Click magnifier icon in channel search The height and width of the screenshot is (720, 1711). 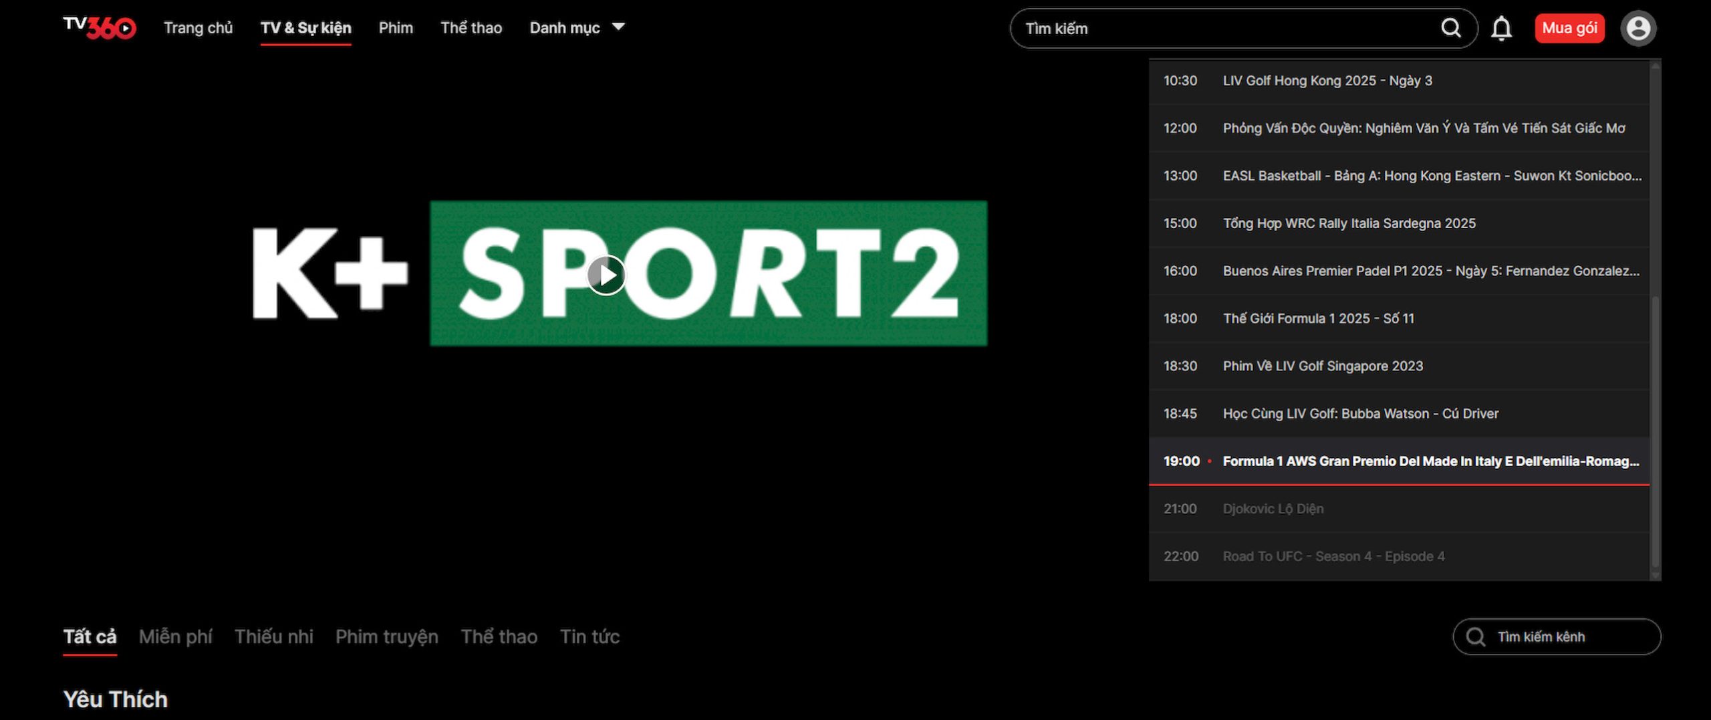tap(1475, 636)
